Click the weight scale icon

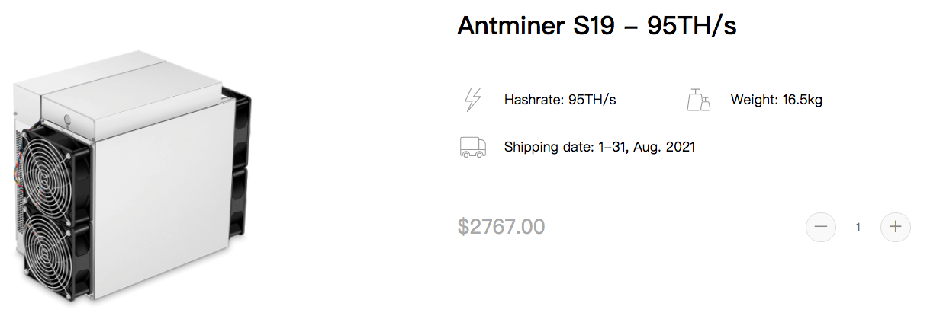point(699,100)
